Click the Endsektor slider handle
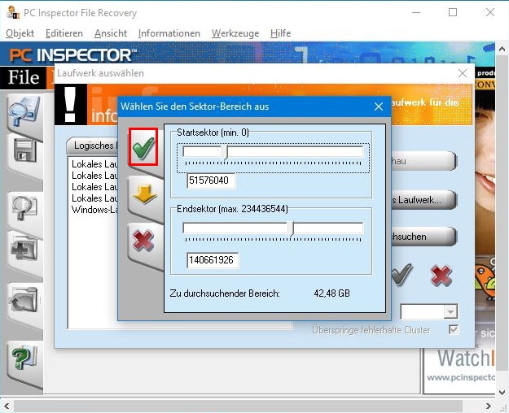This screenshot has height=413, width=509. 292,229
